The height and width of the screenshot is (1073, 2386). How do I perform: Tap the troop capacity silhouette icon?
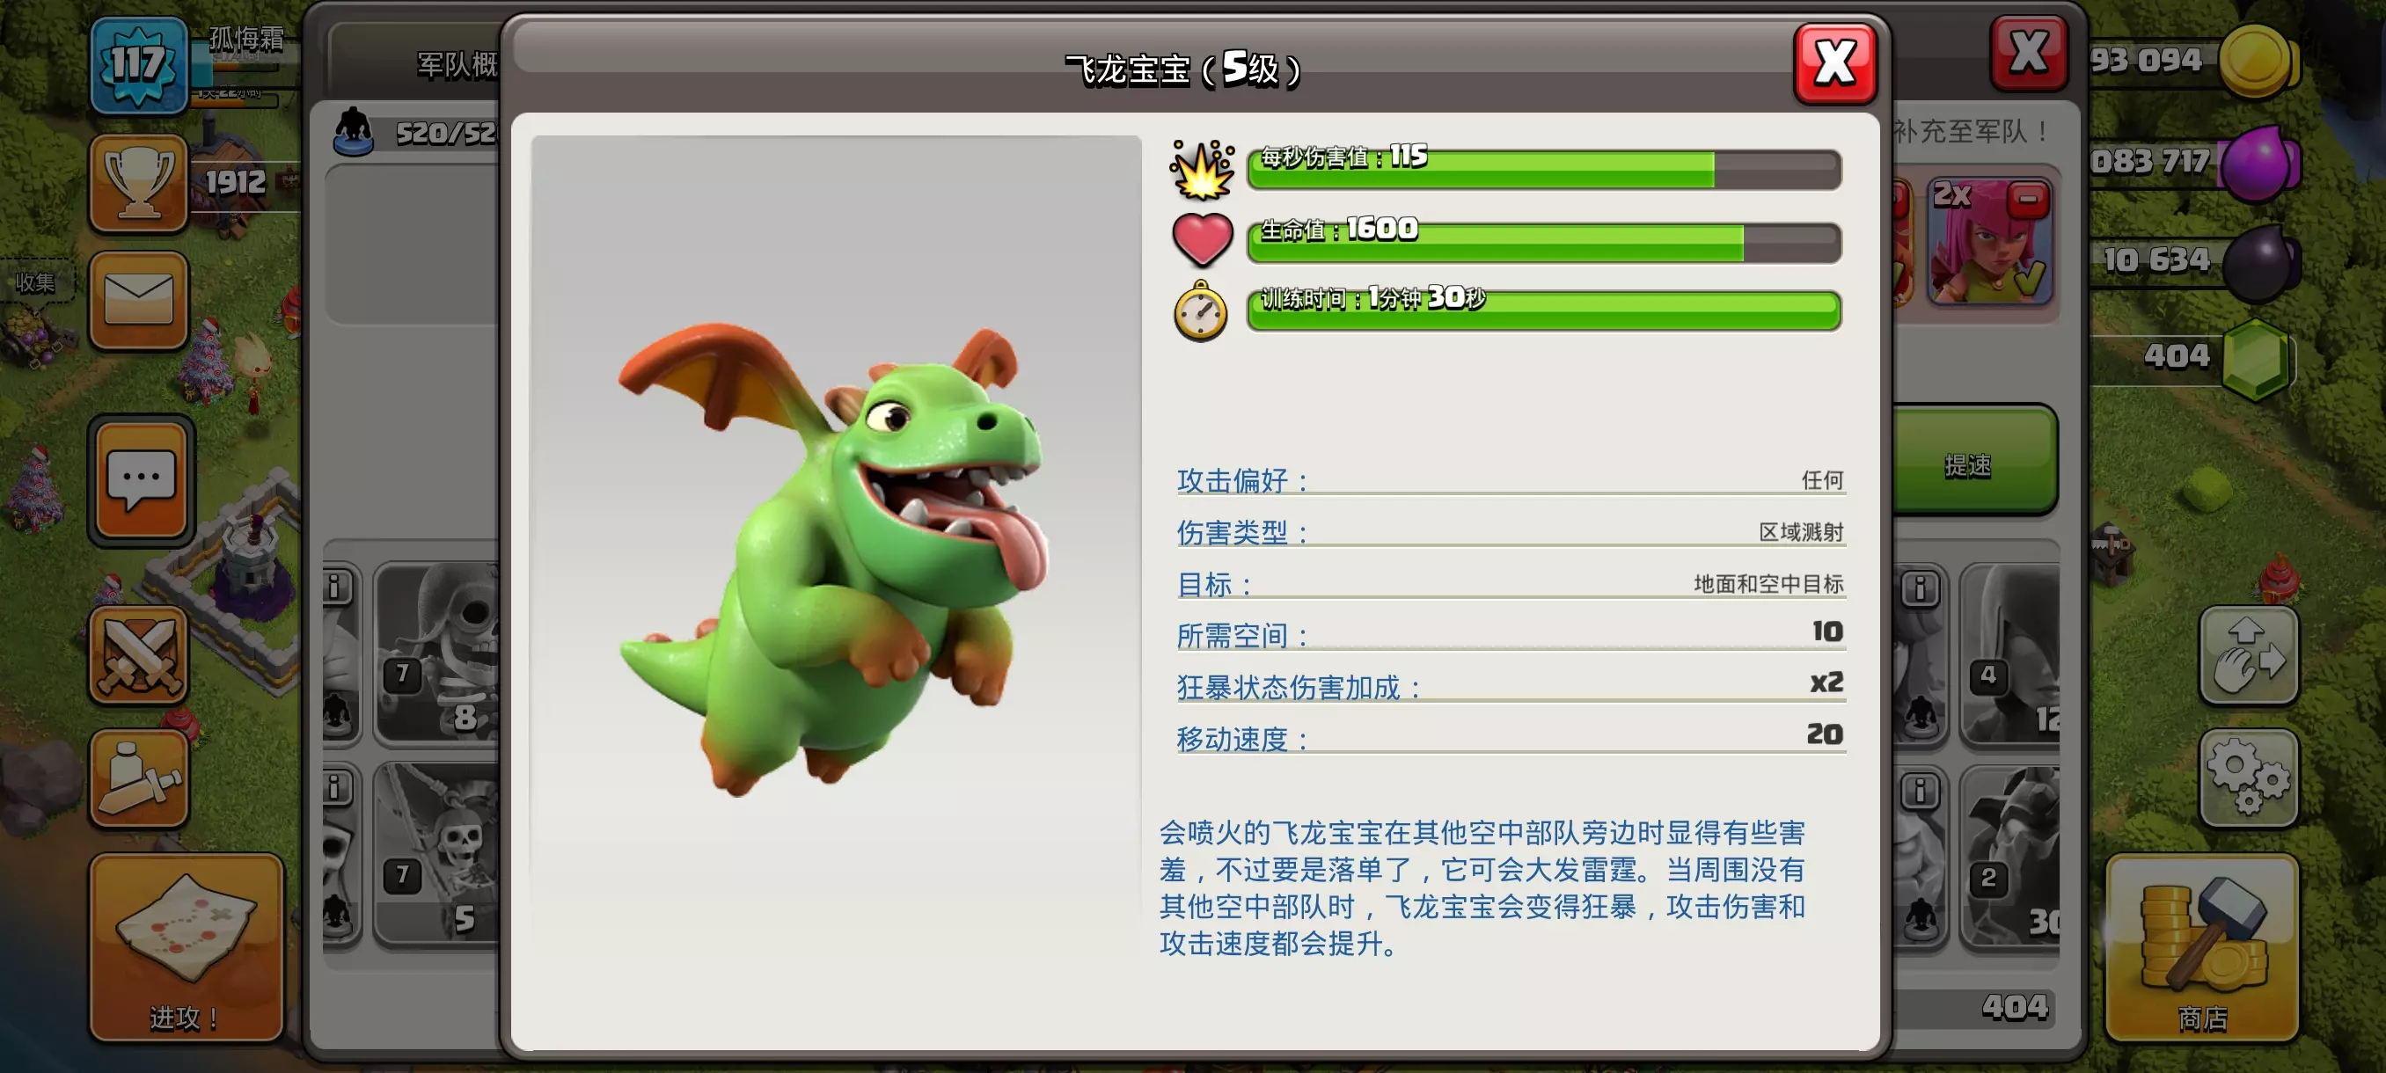coord(353,133)
